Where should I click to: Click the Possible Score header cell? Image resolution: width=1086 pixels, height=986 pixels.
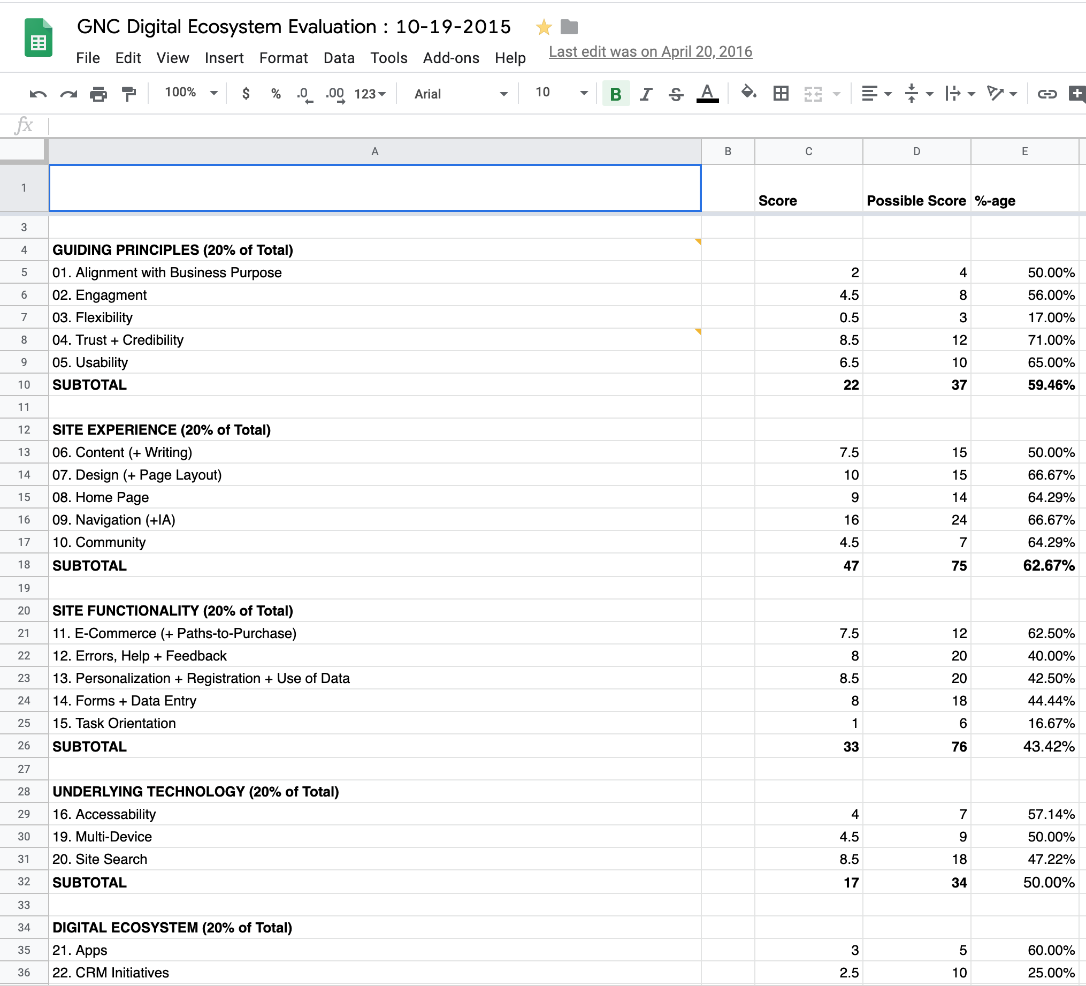point(917,188)
